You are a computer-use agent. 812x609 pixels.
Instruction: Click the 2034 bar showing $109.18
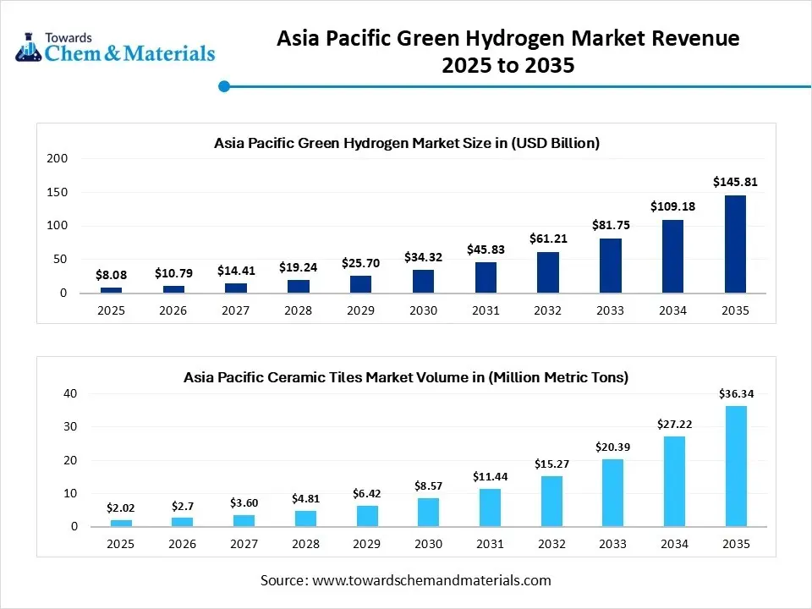tap(672, 256)
